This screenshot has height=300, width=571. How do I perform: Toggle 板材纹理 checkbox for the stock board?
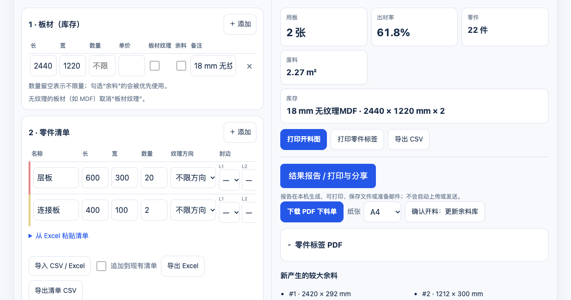pos(155,66)
